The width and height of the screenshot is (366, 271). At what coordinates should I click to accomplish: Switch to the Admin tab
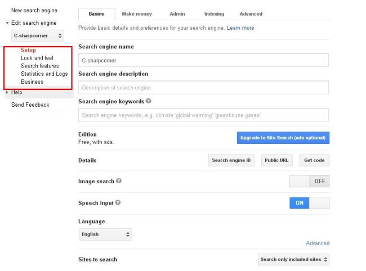[177, 14]
